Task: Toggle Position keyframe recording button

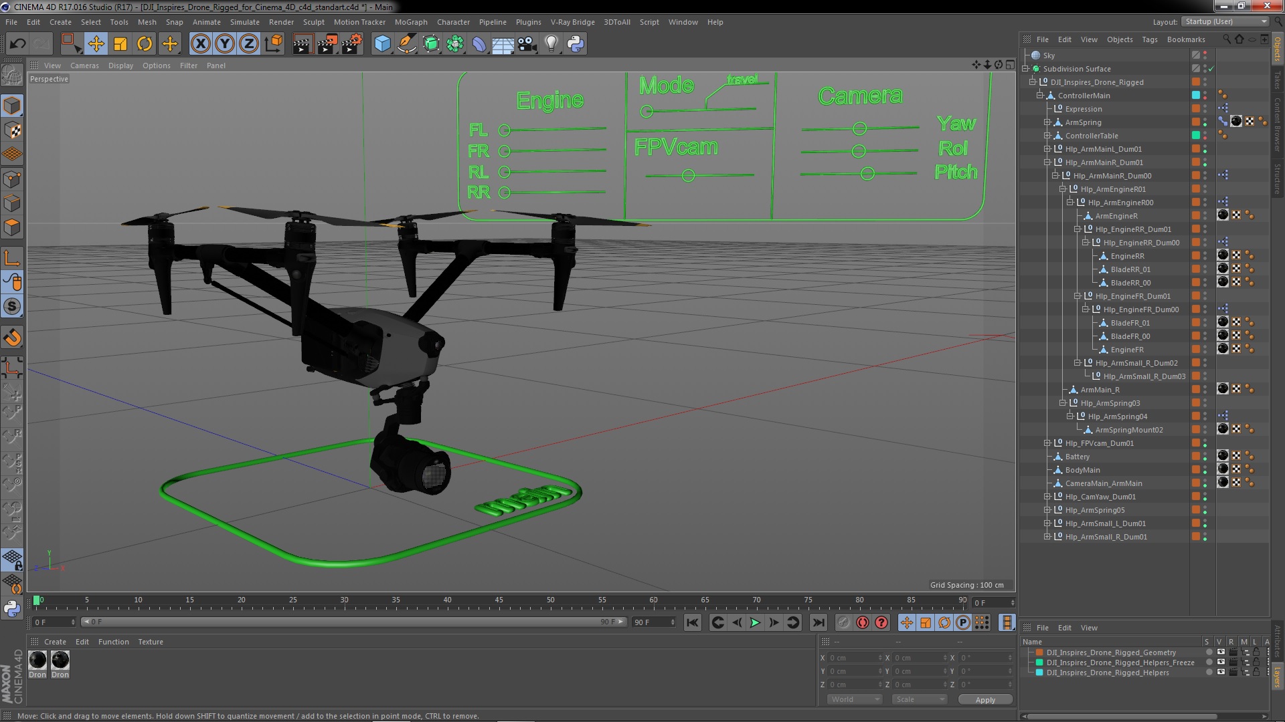Action: pyautogui.click(x=907, y=623)
